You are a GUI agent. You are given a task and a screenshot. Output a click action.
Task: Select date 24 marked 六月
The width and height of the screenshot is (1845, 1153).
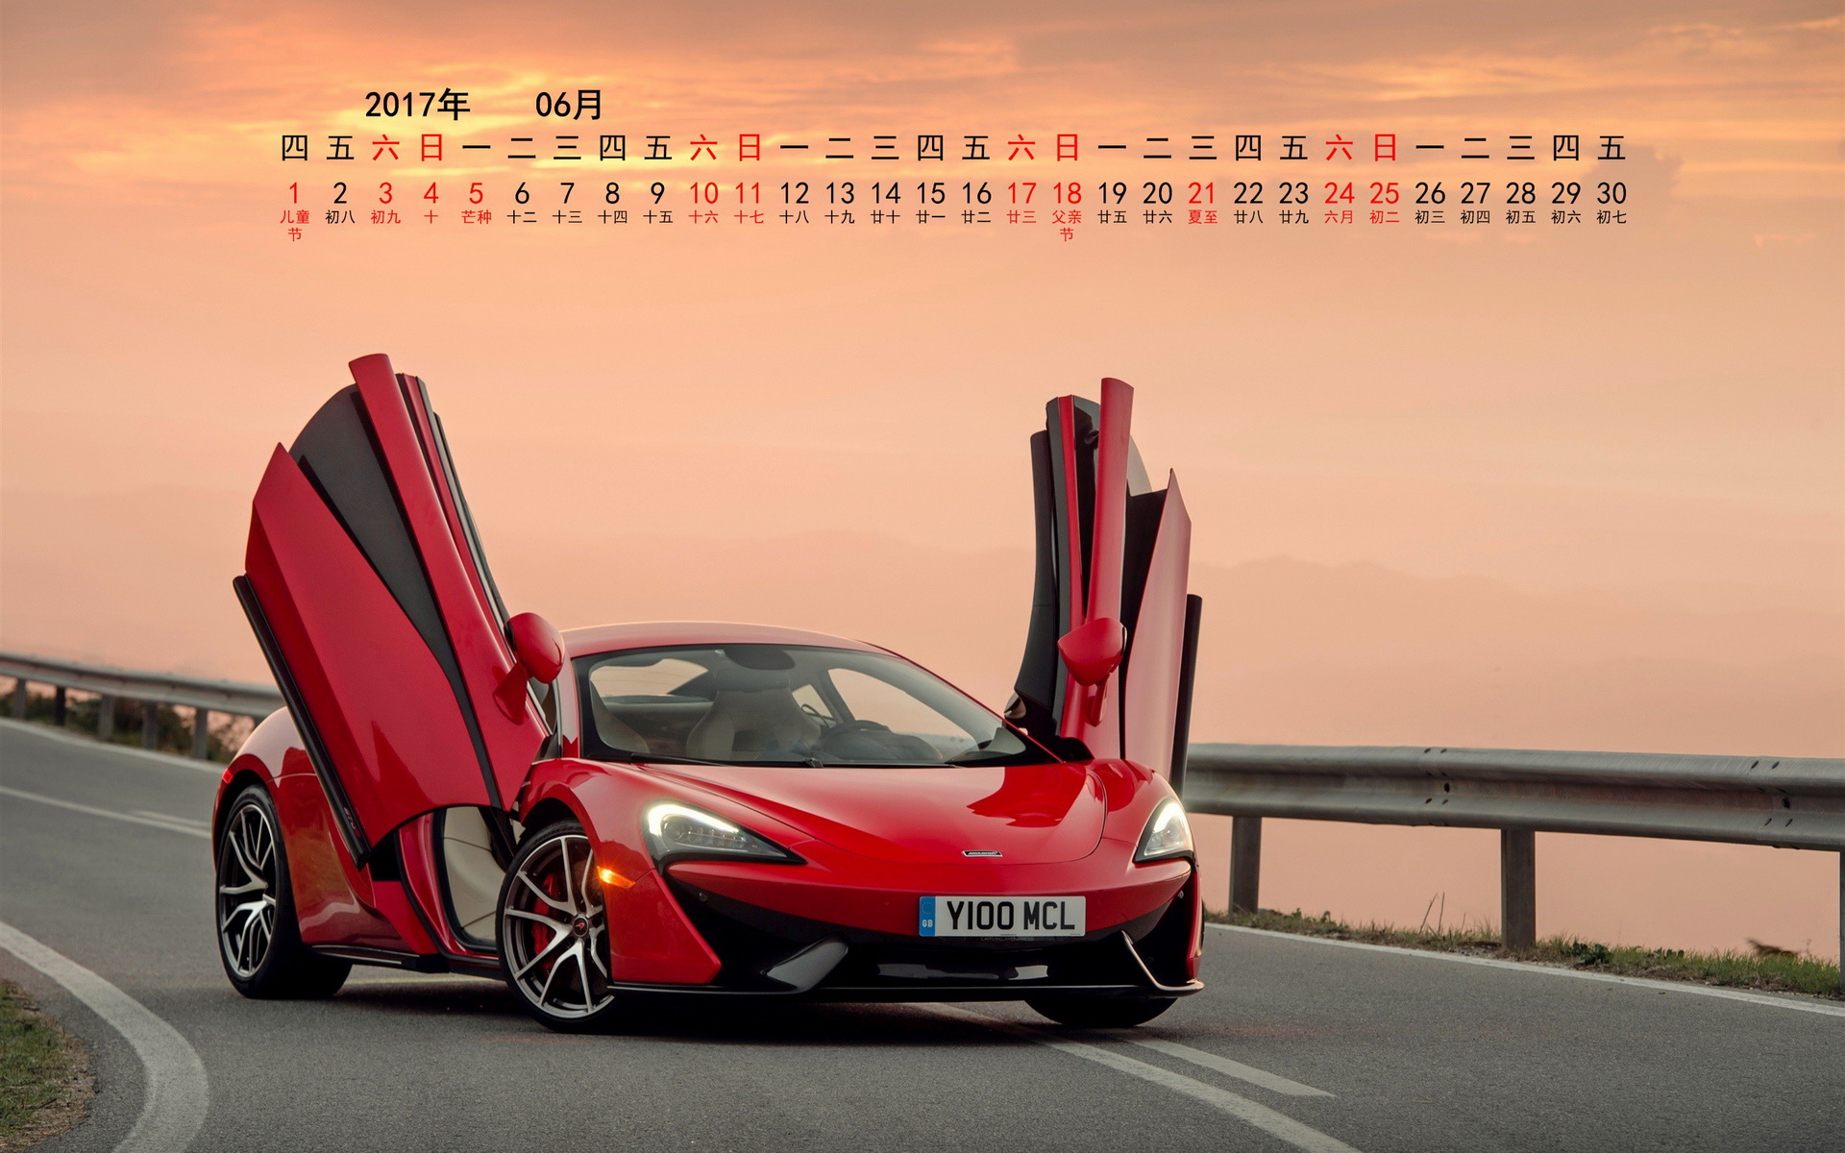[x=1339, y=194]
